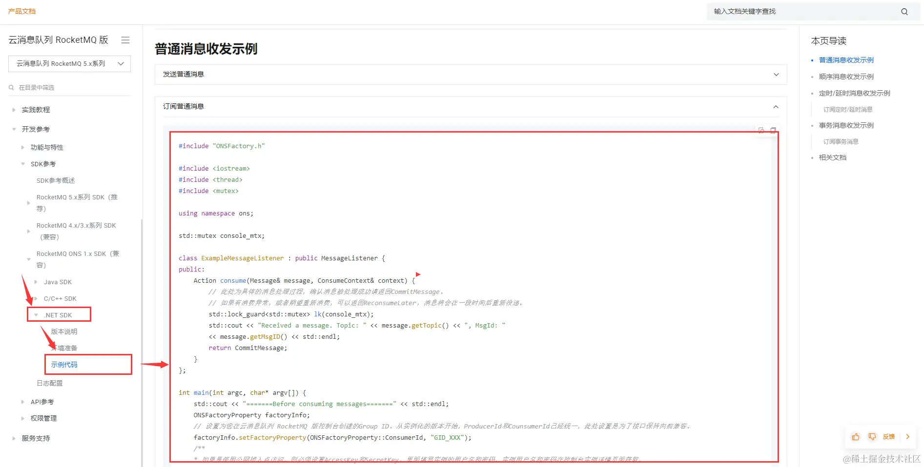Image resolution: width=924 pixels, height=467 pixels.
Task: Click the search magnifier icon in top bar
Action: 904,12
